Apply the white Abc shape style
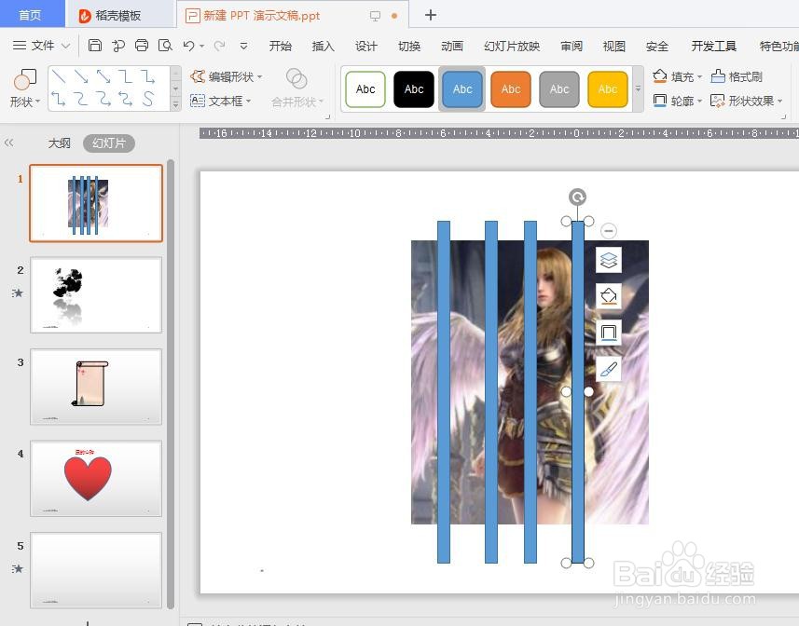799x626 pixels. point(365,89)
